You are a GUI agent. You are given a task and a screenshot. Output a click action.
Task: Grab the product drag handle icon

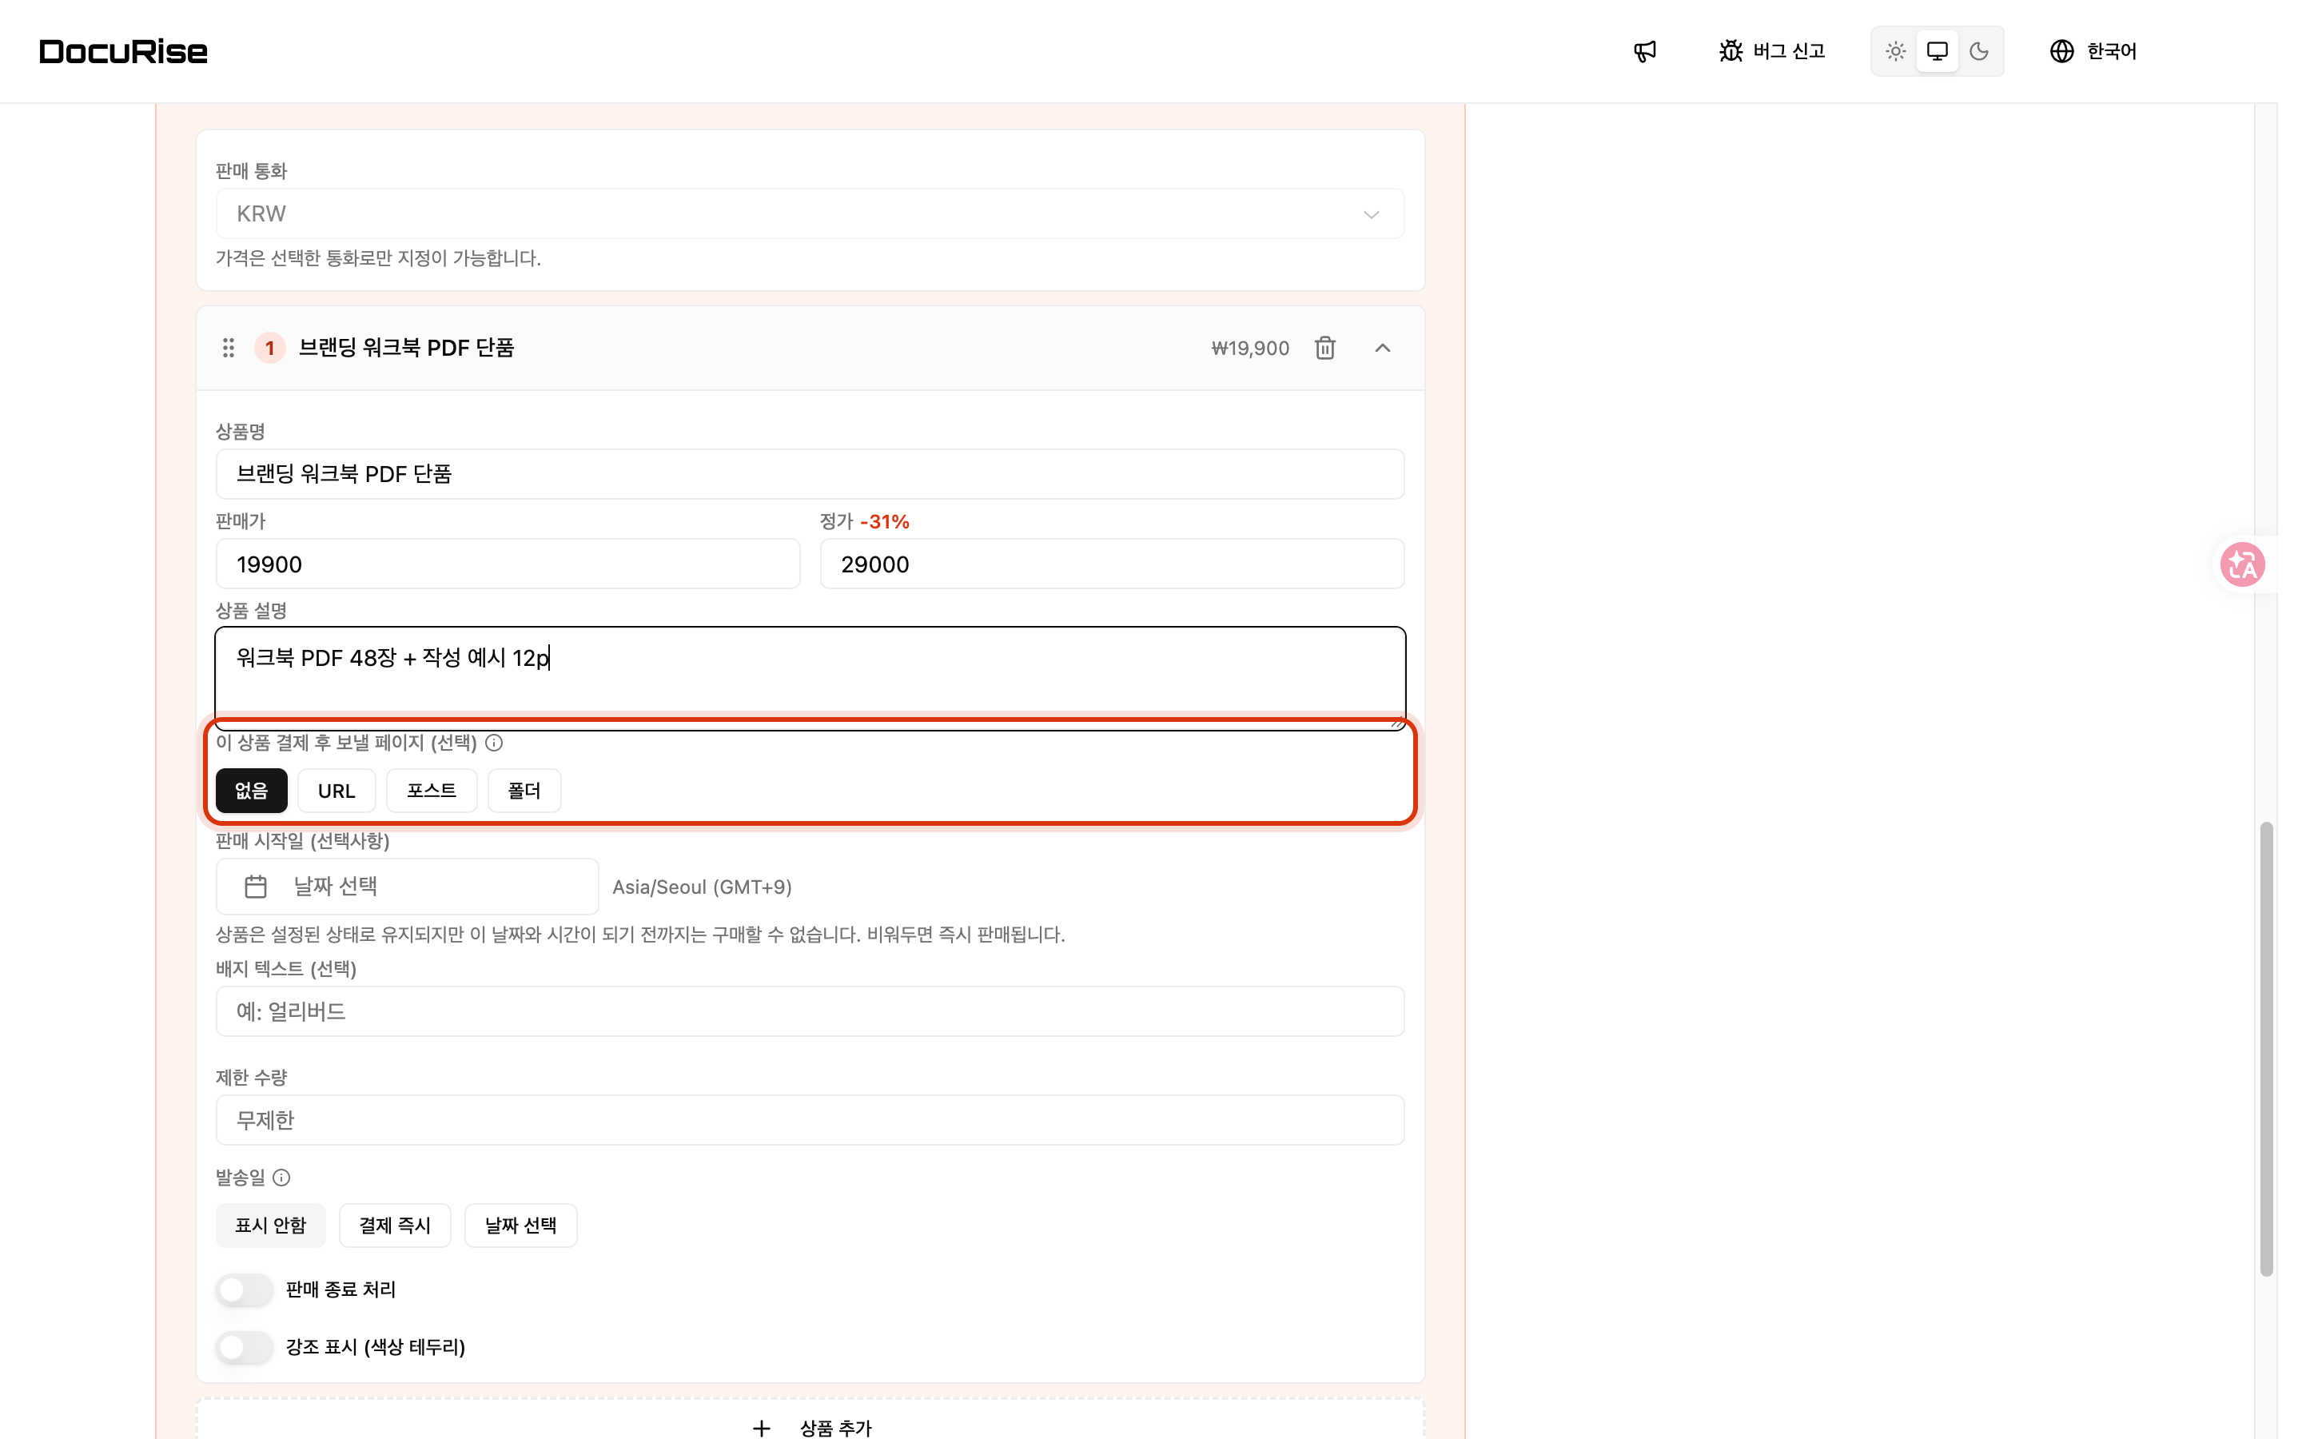pyautogui.click(x=229, y=349)
